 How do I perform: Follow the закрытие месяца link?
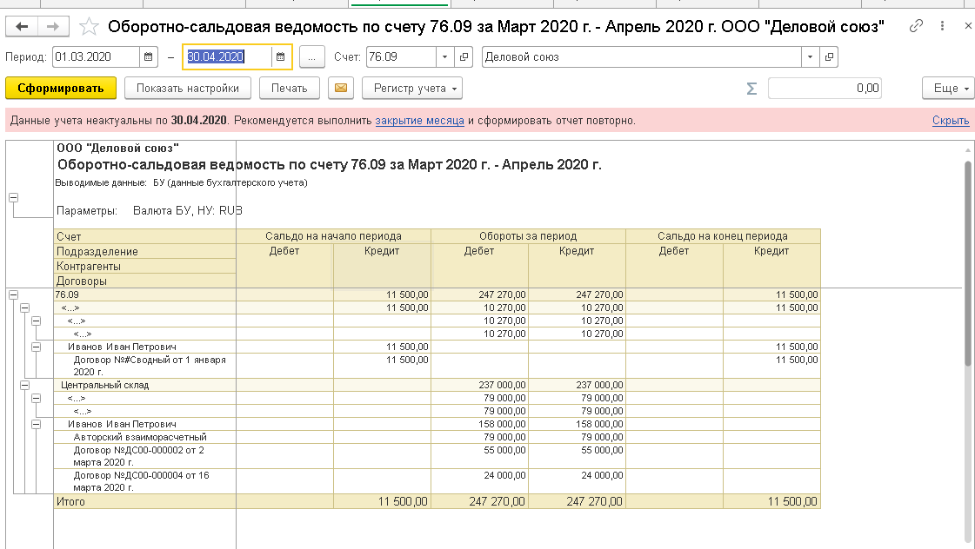[x=419, y=121]
